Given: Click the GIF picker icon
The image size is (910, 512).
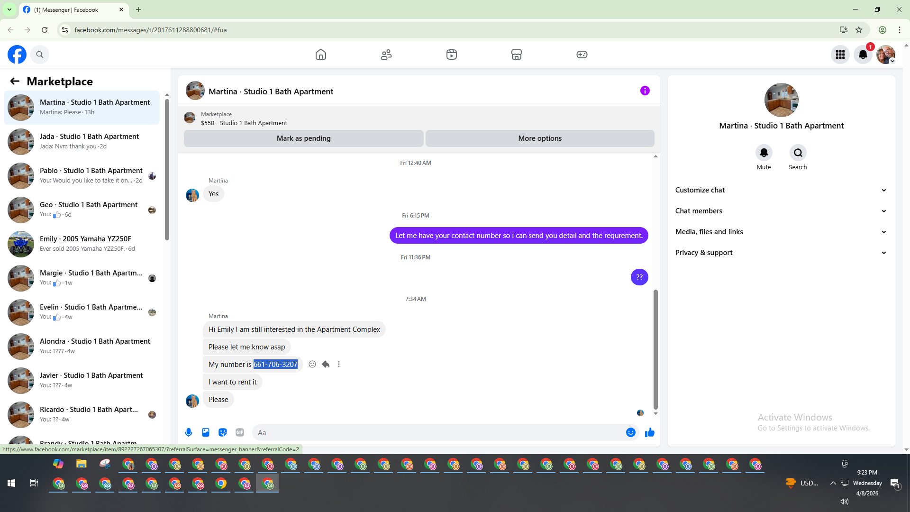Looking at the screenshot, I should click(x=240, y=432).
